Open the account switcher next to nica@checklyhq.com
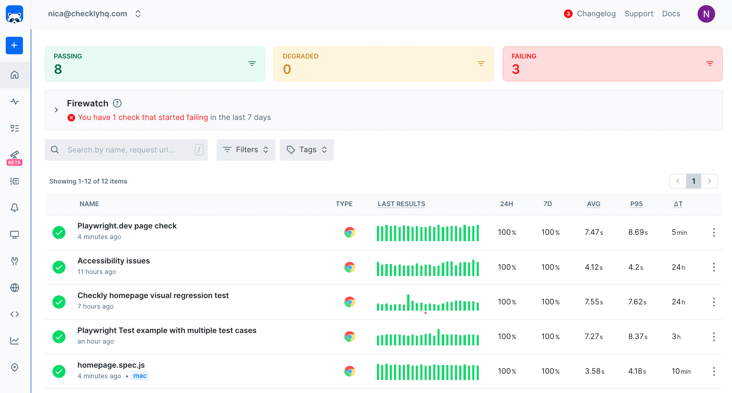732x393 pixels. coord(138,14)
